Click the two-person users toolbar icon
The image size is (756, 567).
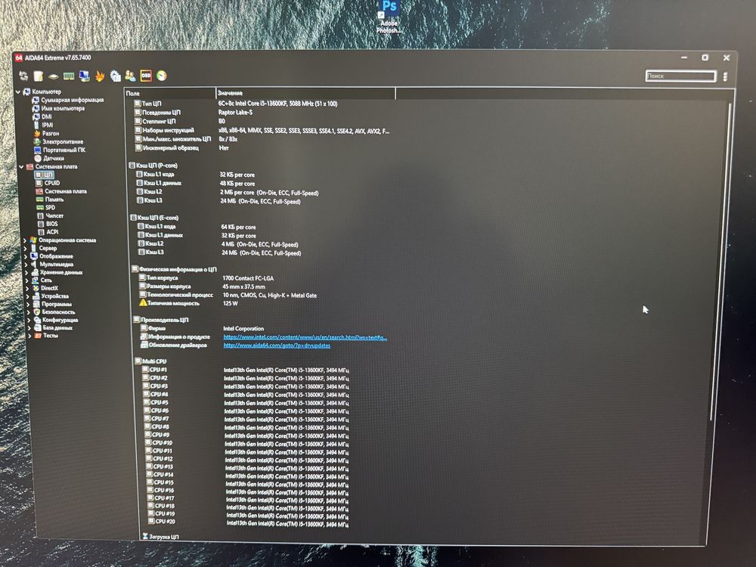tap(130, 76)
